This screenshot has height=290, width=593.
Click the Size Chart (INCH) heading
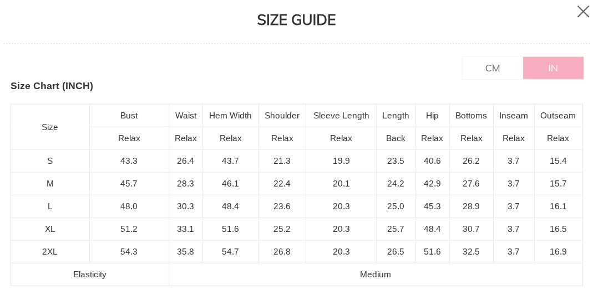[52, 86]
